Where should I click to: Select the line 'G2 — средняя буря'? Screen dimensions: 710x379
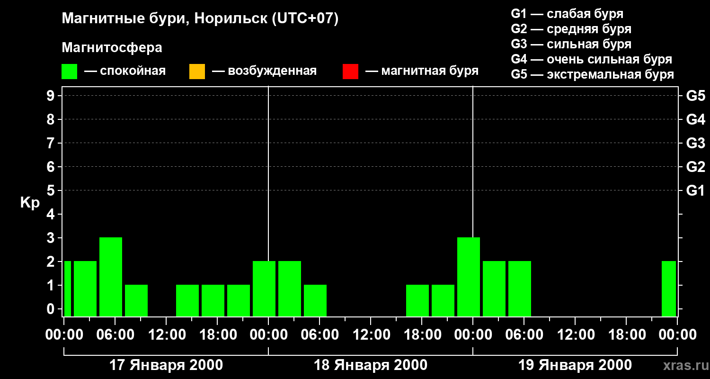(x=571, y=29)
